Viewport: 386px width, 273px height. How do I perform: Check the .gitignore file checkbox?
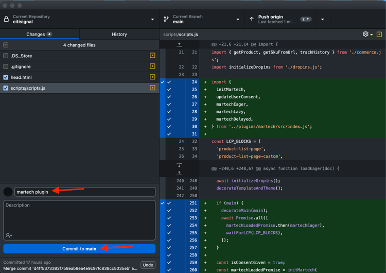point(6,66)
